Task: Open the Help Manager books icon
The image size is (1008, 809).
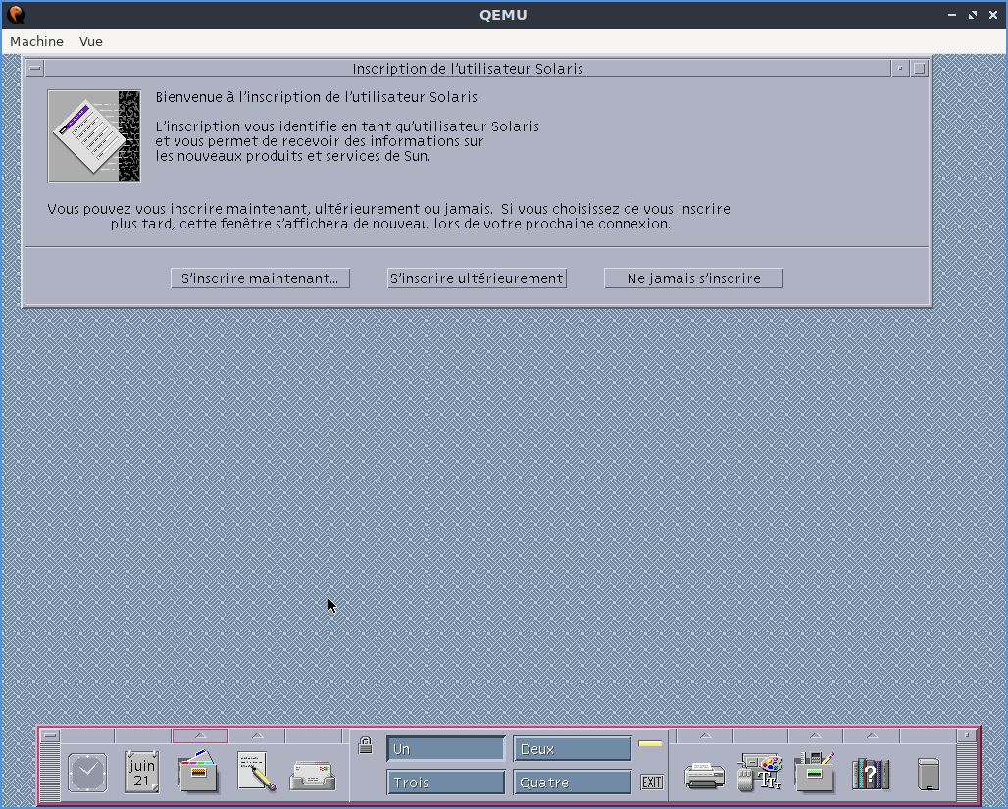Action: coord(871,774)
